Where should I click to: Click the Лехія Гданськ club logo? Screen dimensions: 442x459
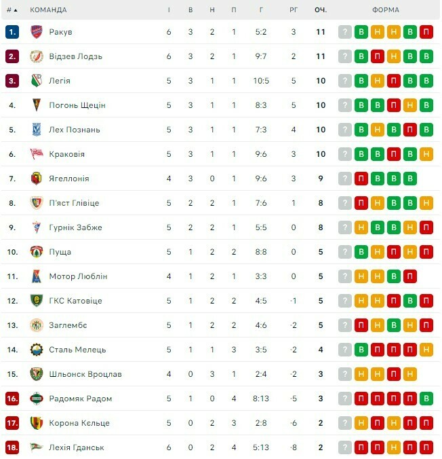click(x=37, y=447)
